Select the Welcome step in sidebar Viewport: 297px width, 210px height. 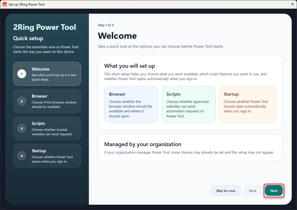47,74
